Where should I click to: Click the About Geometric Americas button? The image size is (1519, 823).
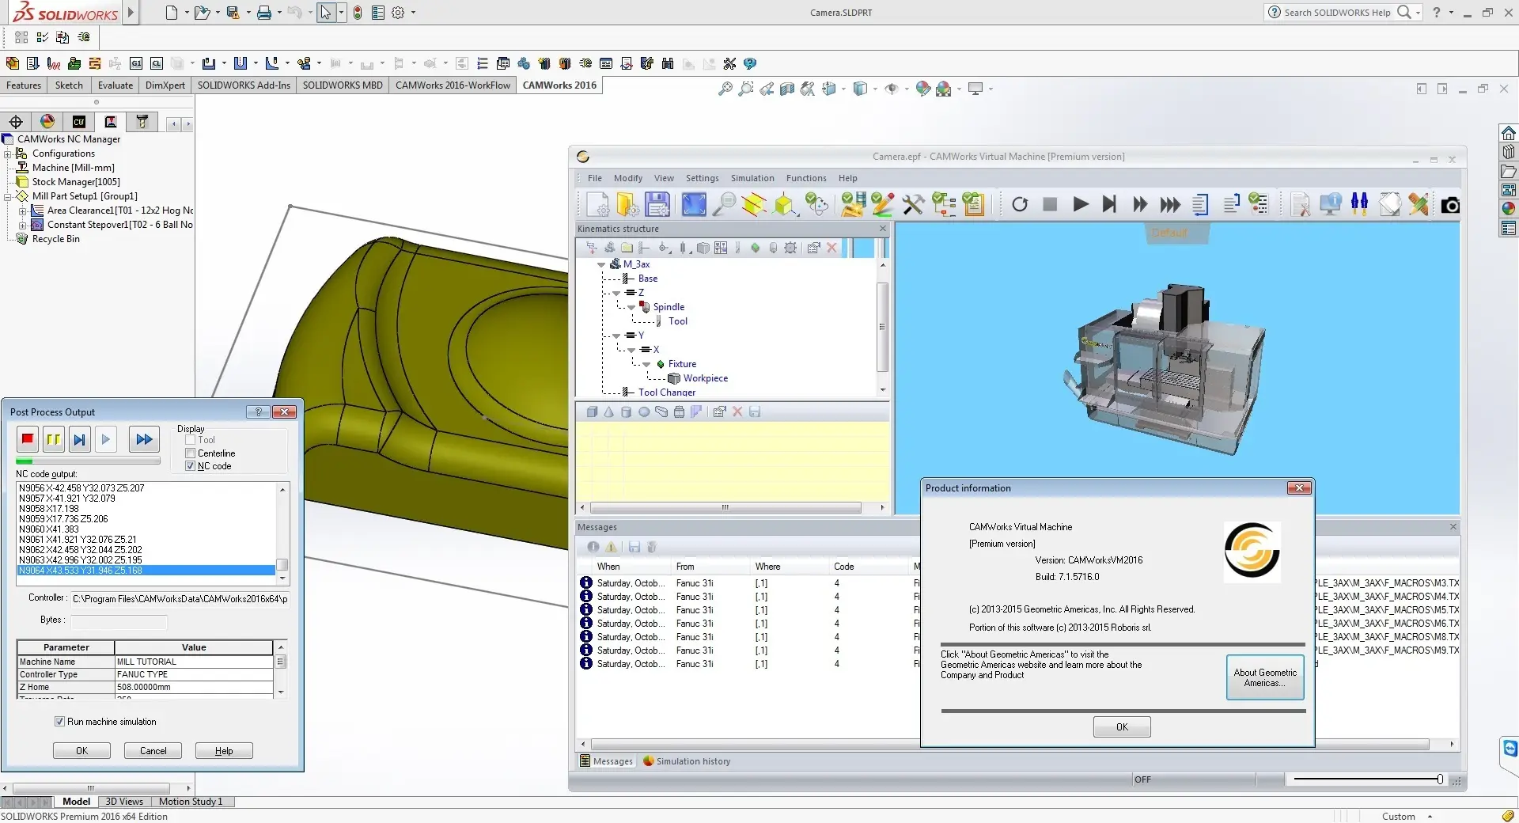(1265, 677)
